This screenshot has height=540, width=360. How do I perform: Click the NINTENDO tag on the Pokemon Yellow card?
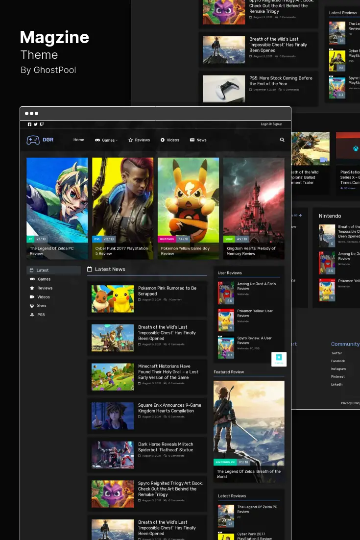click(x=167, y=239)
